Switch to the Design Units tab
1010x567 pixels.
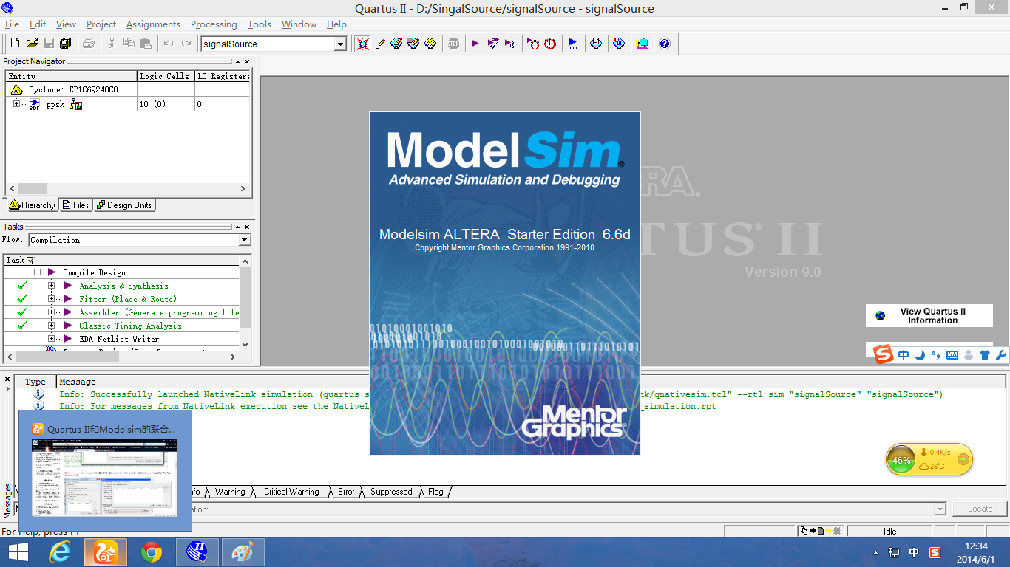pos(124,205)
